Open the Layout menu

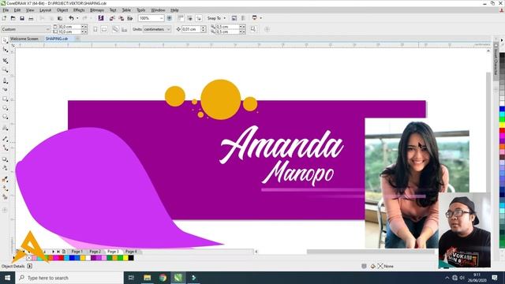46,10
